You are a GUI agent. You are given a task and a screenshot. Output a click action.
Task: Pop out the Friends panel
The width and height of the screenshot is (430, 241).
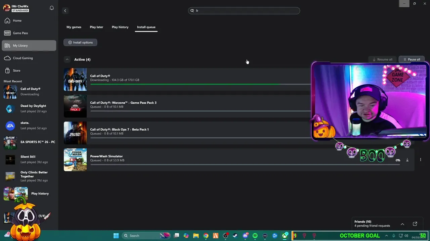415,224
